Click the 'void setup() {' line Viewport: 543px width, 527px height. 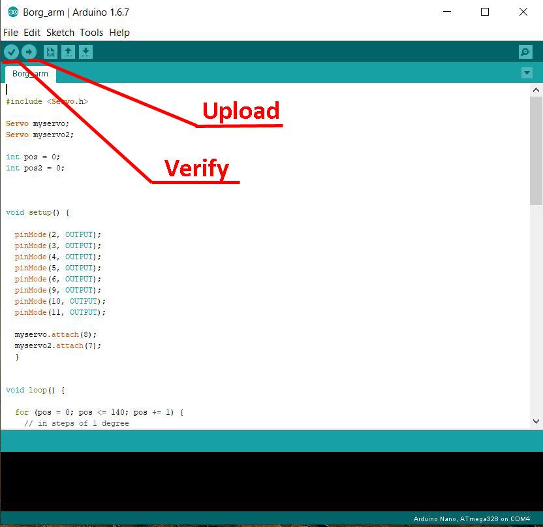pyautogui.click(x=37, y=212)
